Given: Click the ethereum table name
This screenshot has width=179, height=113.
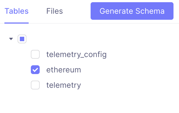Looking at the screenshot, I should coord(64,70).
